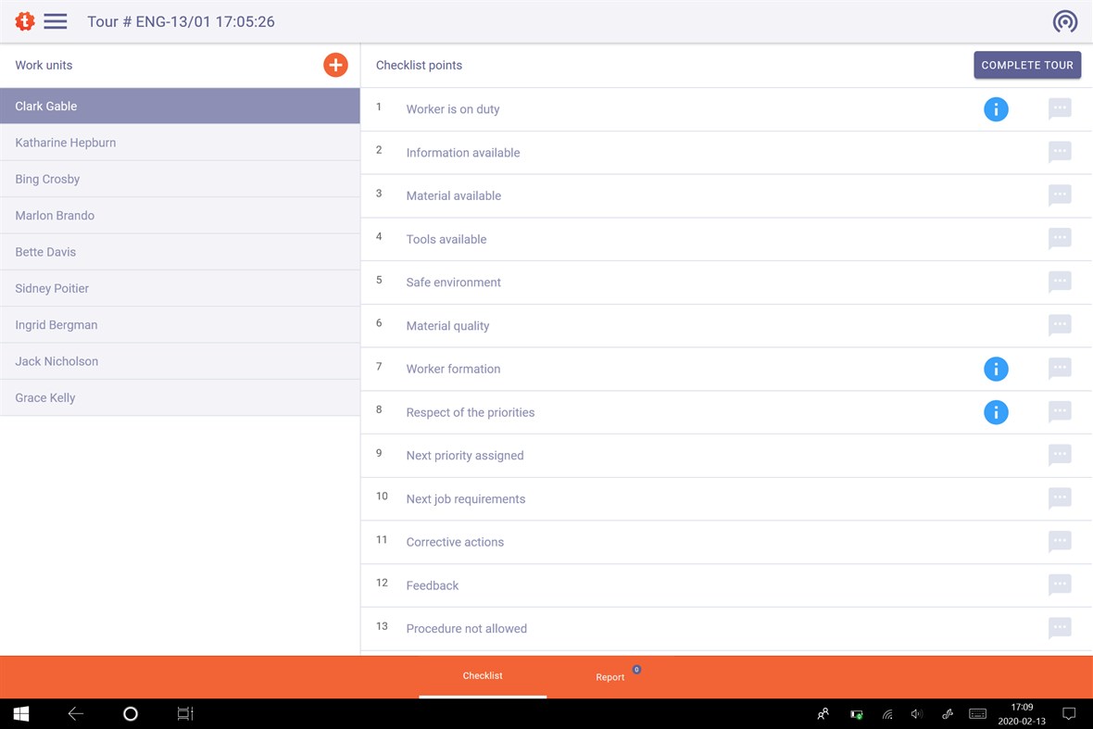Open the hamburger navigation menu
Screen dimensions: 1093x729
(55, 21)
